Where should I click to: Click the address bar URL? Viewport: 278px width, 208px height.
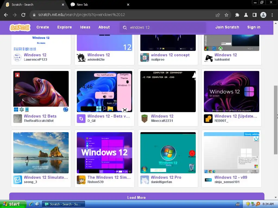tap(81, 15)
